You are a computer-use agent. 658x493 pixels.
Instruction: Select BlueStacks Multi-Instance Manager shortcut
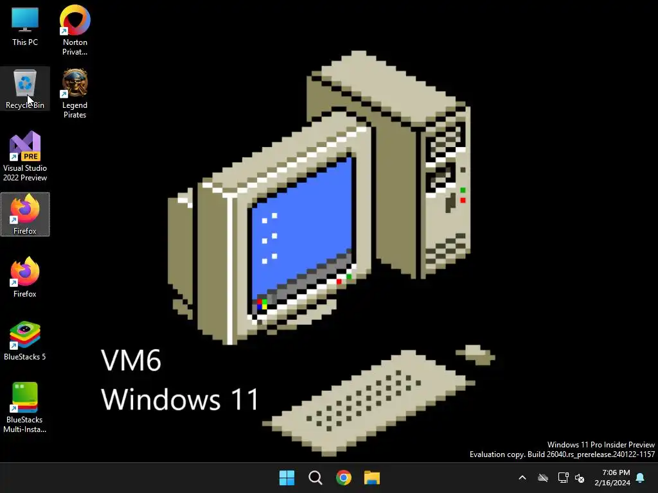25,408
